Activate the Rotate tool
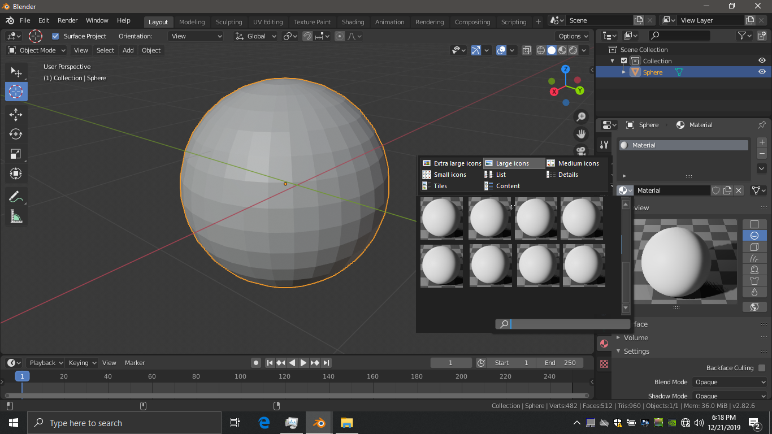The image size is (772, 434). 16,134
